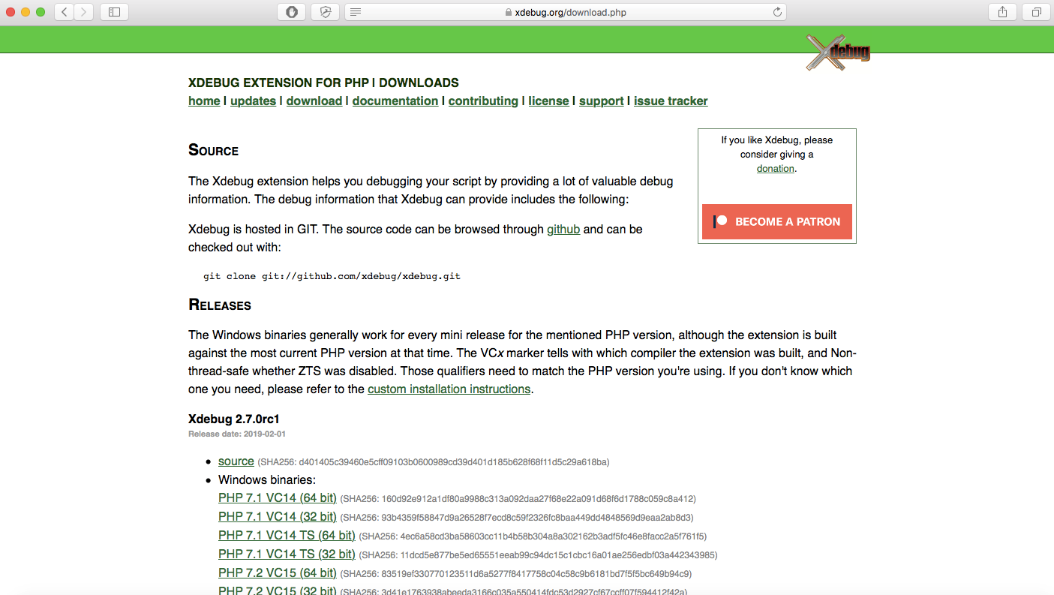This screenshot has width=1054, height=595.
Task: Download PHP 7.1 VC14 TS (32 bit)
Action: click(x=287, y=554)
